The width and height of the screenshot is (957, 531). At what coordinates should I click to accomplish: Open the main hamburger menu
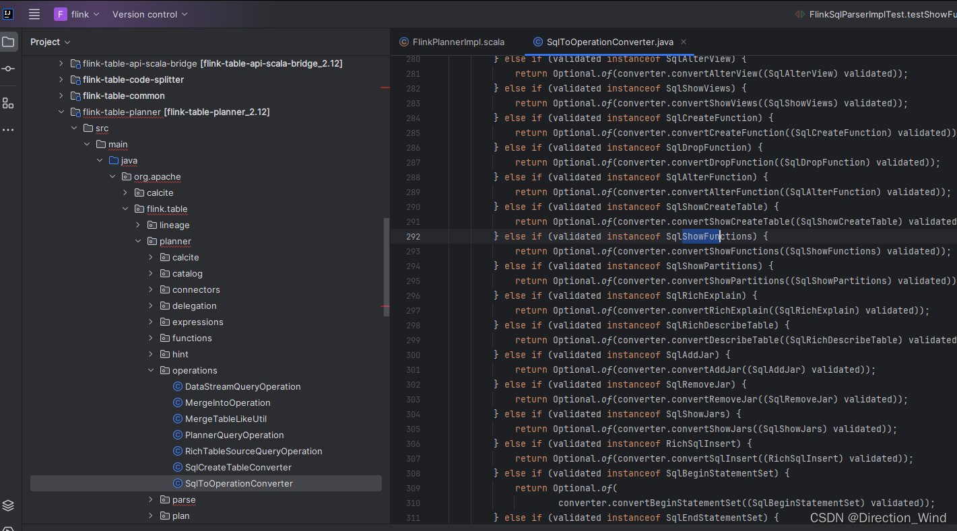click(34, 14)
